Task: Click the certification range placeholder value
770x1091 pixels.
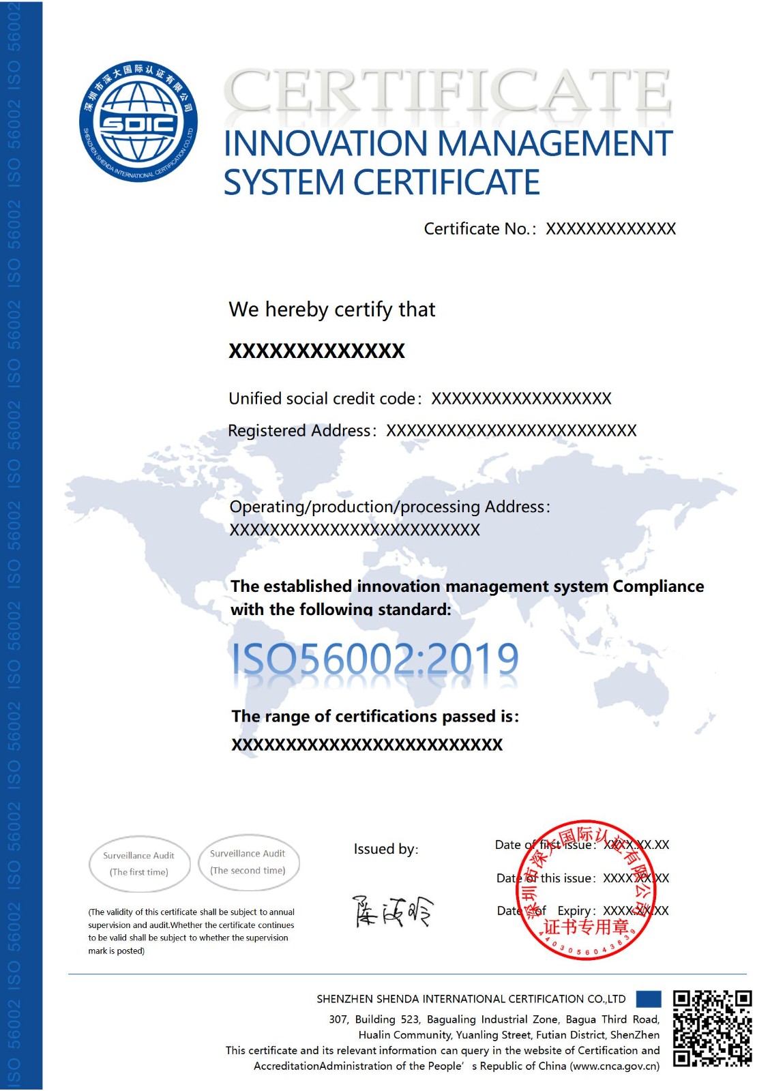Action: coord(367,745)
